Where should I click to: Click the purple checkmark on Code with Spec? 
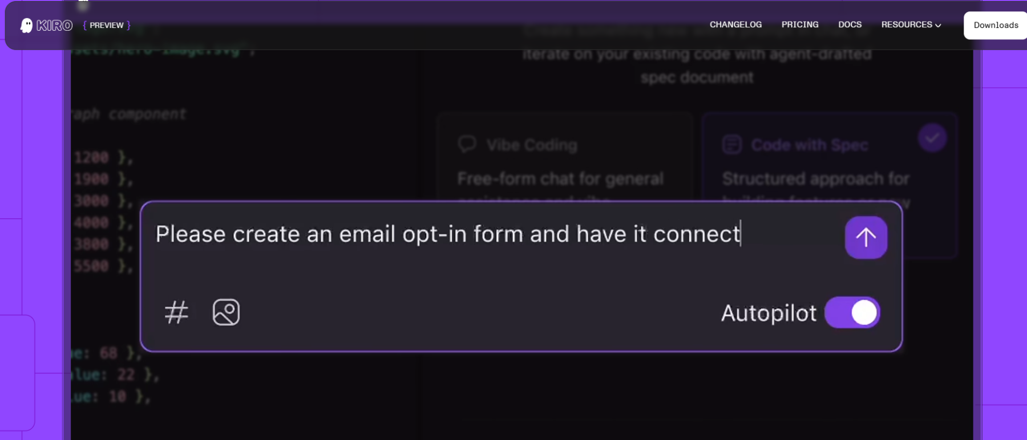point(932,138)
